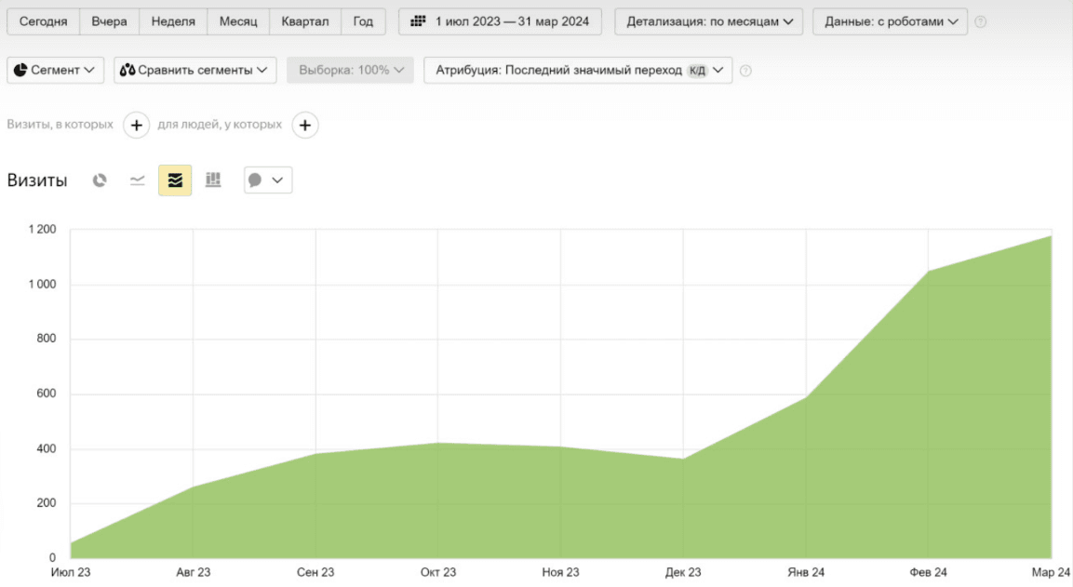Image resolution: width=1073 pixels, height=587 pixels.
Task: Open the chart annotations comment dropdown
Action: 268,180
